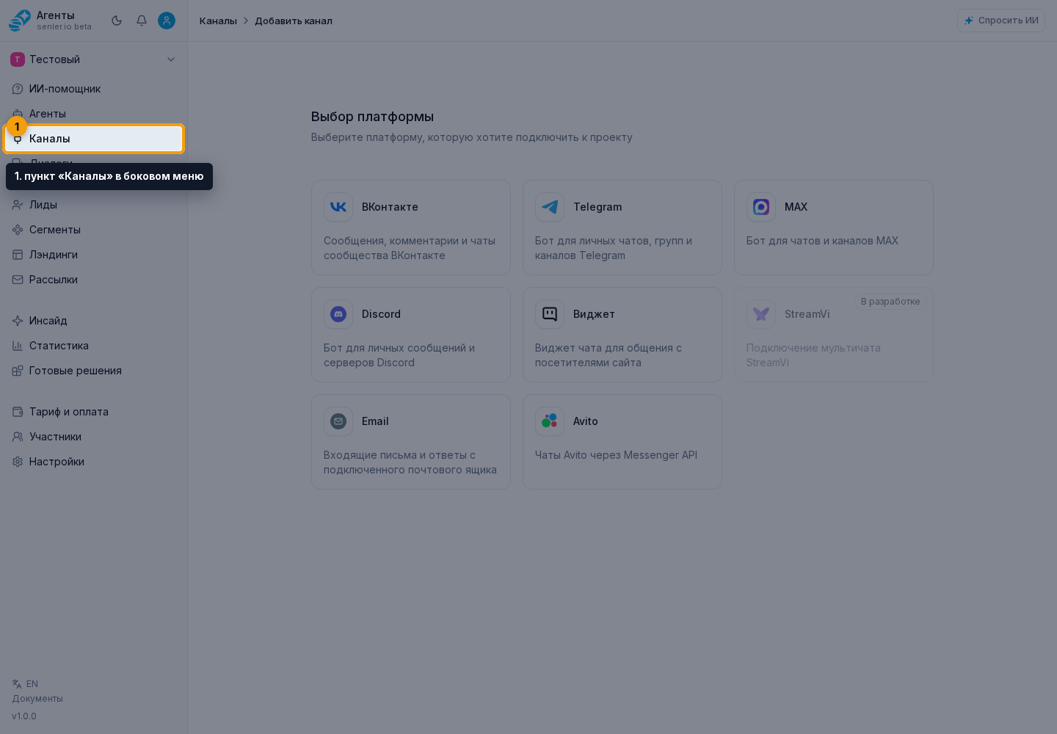Click Спросить ИИ button
Image resolution: width=1057 pixels, height=734 pixels.
coord(1001,21)
